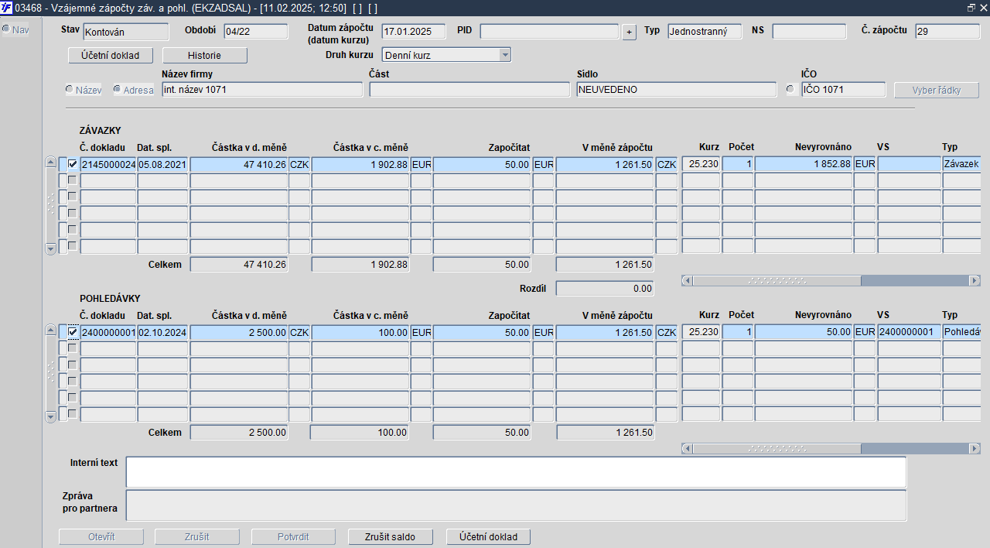Click the application logo icon in title bar
Image resolution: width=990 pixels, height=548 pixels.
click(7, 8)
